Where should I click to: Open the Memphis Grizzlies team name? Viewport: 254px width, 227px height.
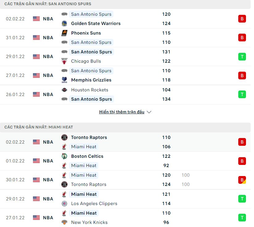91,80
